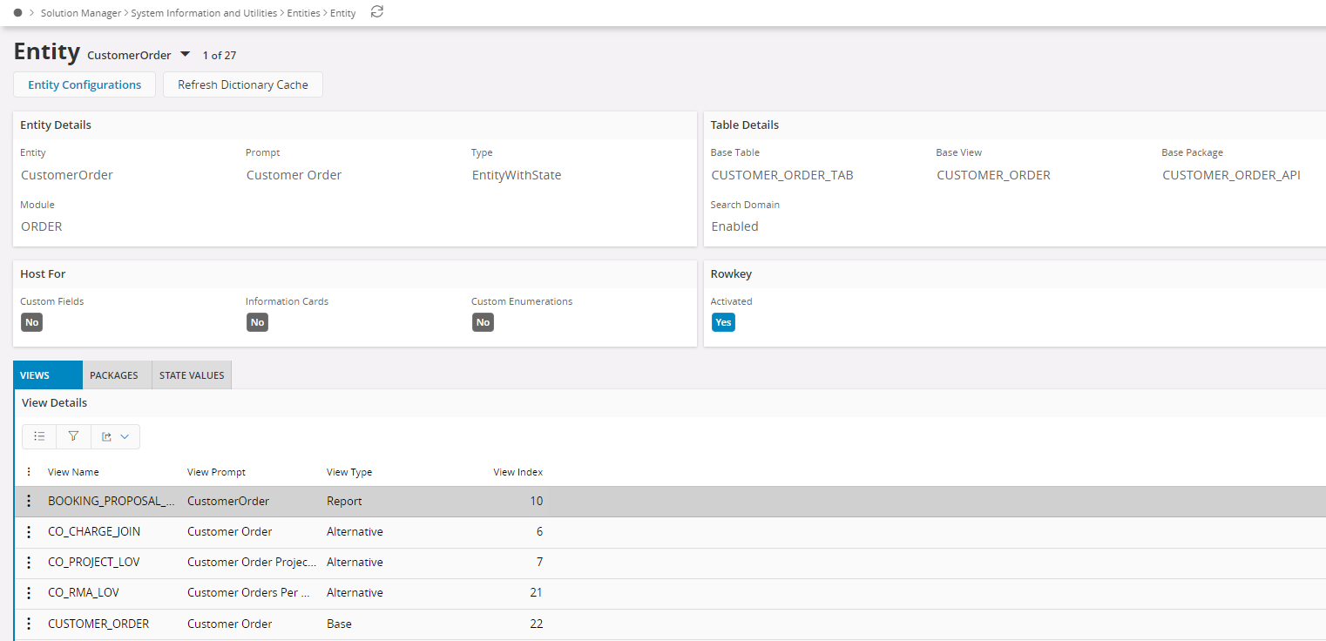Expand the CustomerOrder entity selector dropdown

[x=185, y=54]
